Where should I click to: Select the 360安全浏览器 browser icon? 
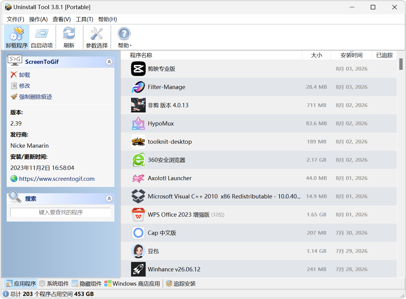coord(138,160)
